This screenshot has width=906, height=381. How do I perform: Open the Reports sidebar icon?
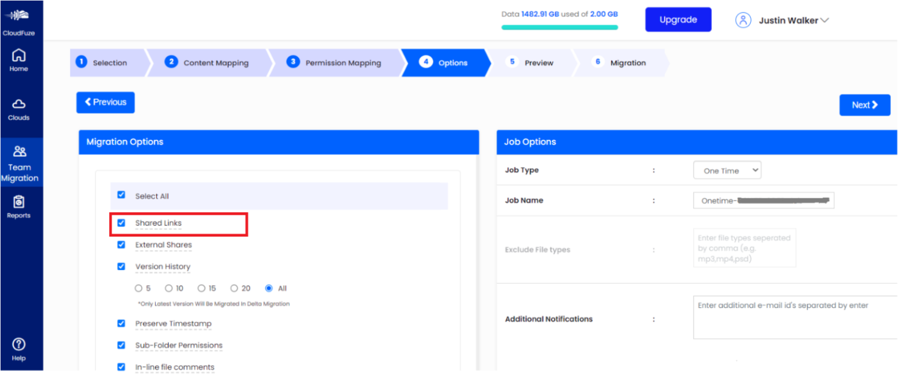point(19,206)
